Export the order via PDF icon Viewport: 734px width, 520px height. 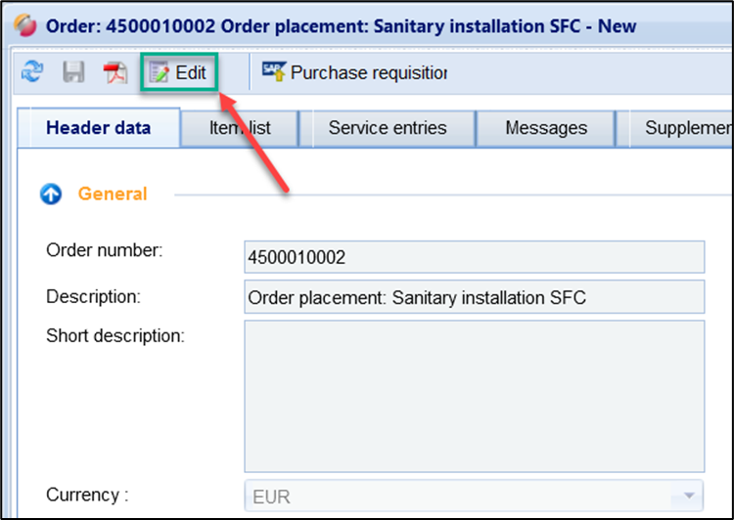click(x=115, y=73)
